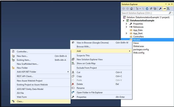Click the Open Folder blue arrow icon
The width and height of the screenshot is (174, 107).
[x=73, y=92]
